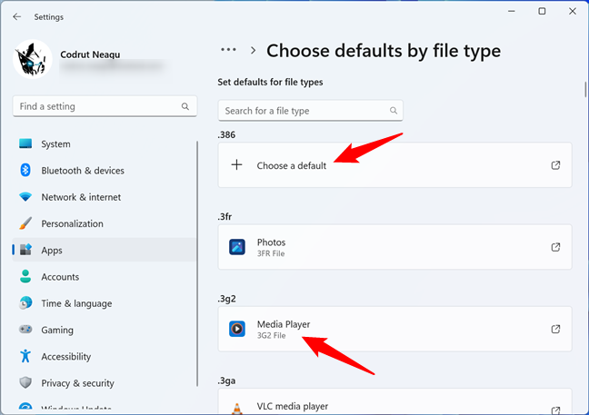
Task: Click the Personalization paintbrush icon
Action: [25, 223]
